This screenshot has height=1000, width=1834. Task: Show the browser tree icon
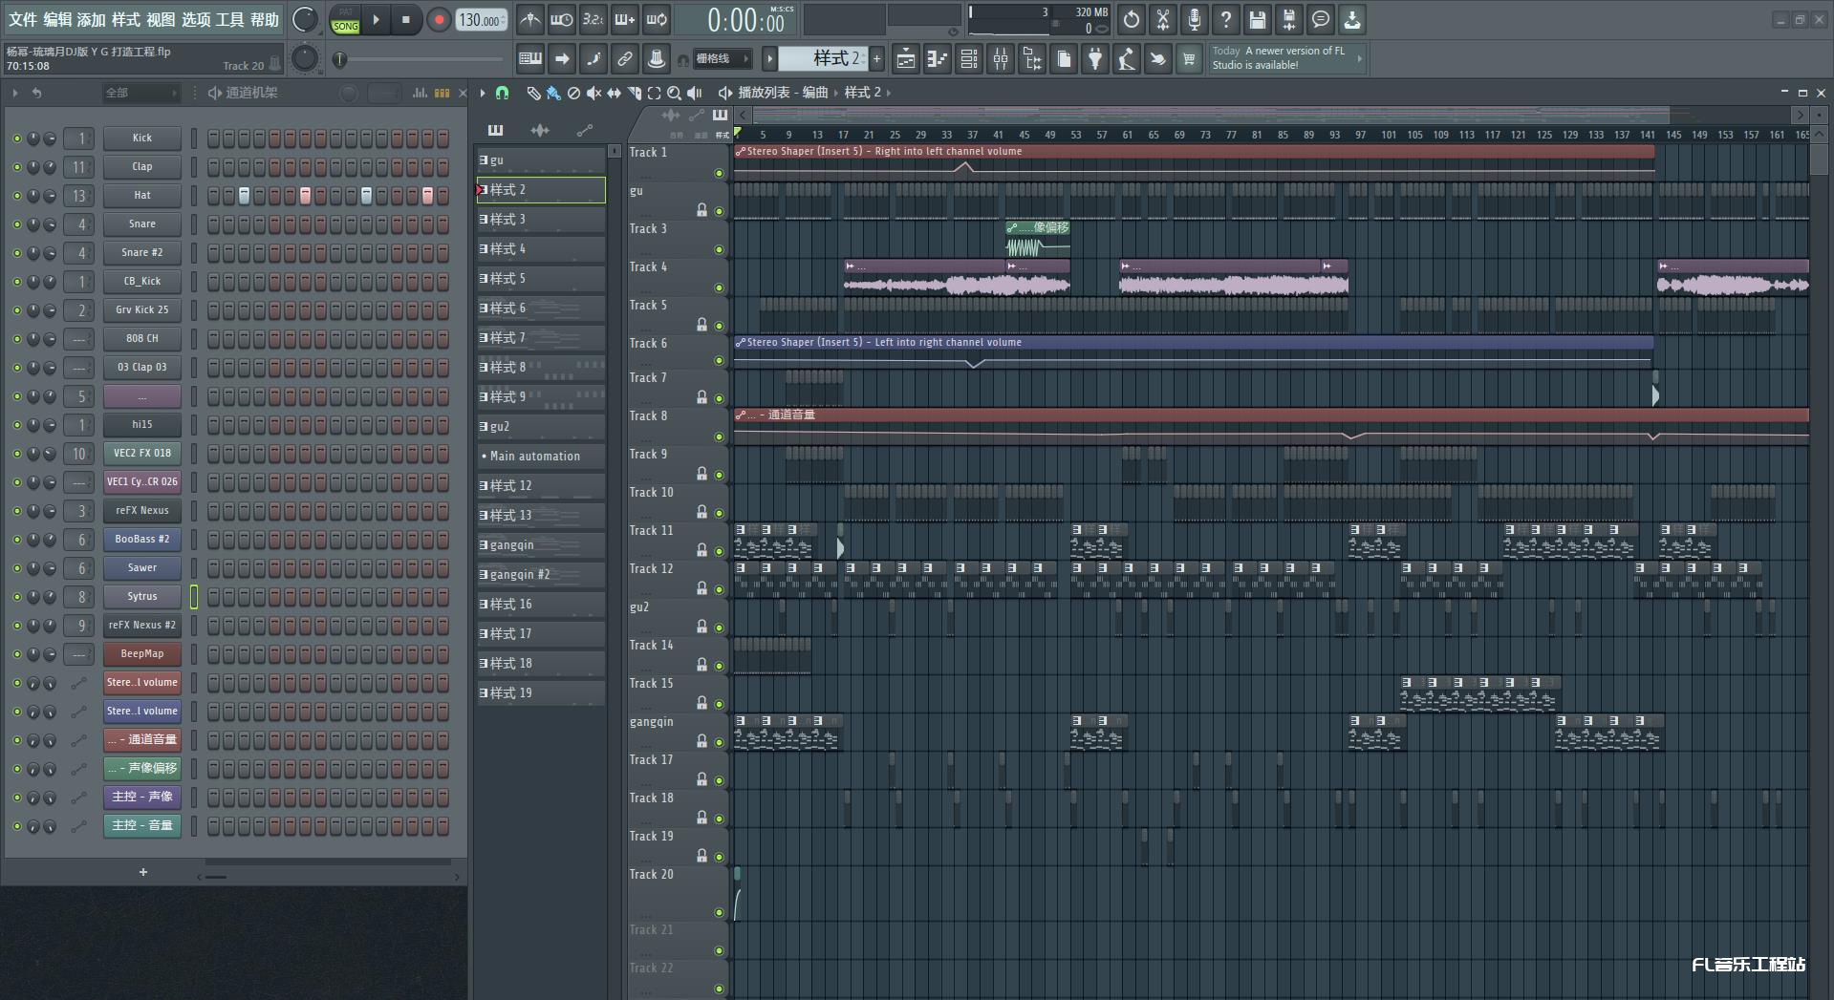point(1032,59)
